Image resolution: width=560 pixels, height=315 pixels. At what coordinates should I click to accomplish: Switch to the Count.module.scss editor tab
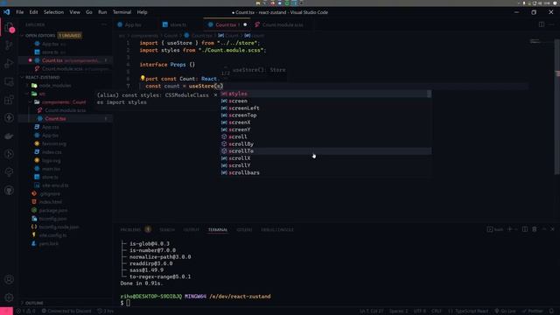click(283, 24)
